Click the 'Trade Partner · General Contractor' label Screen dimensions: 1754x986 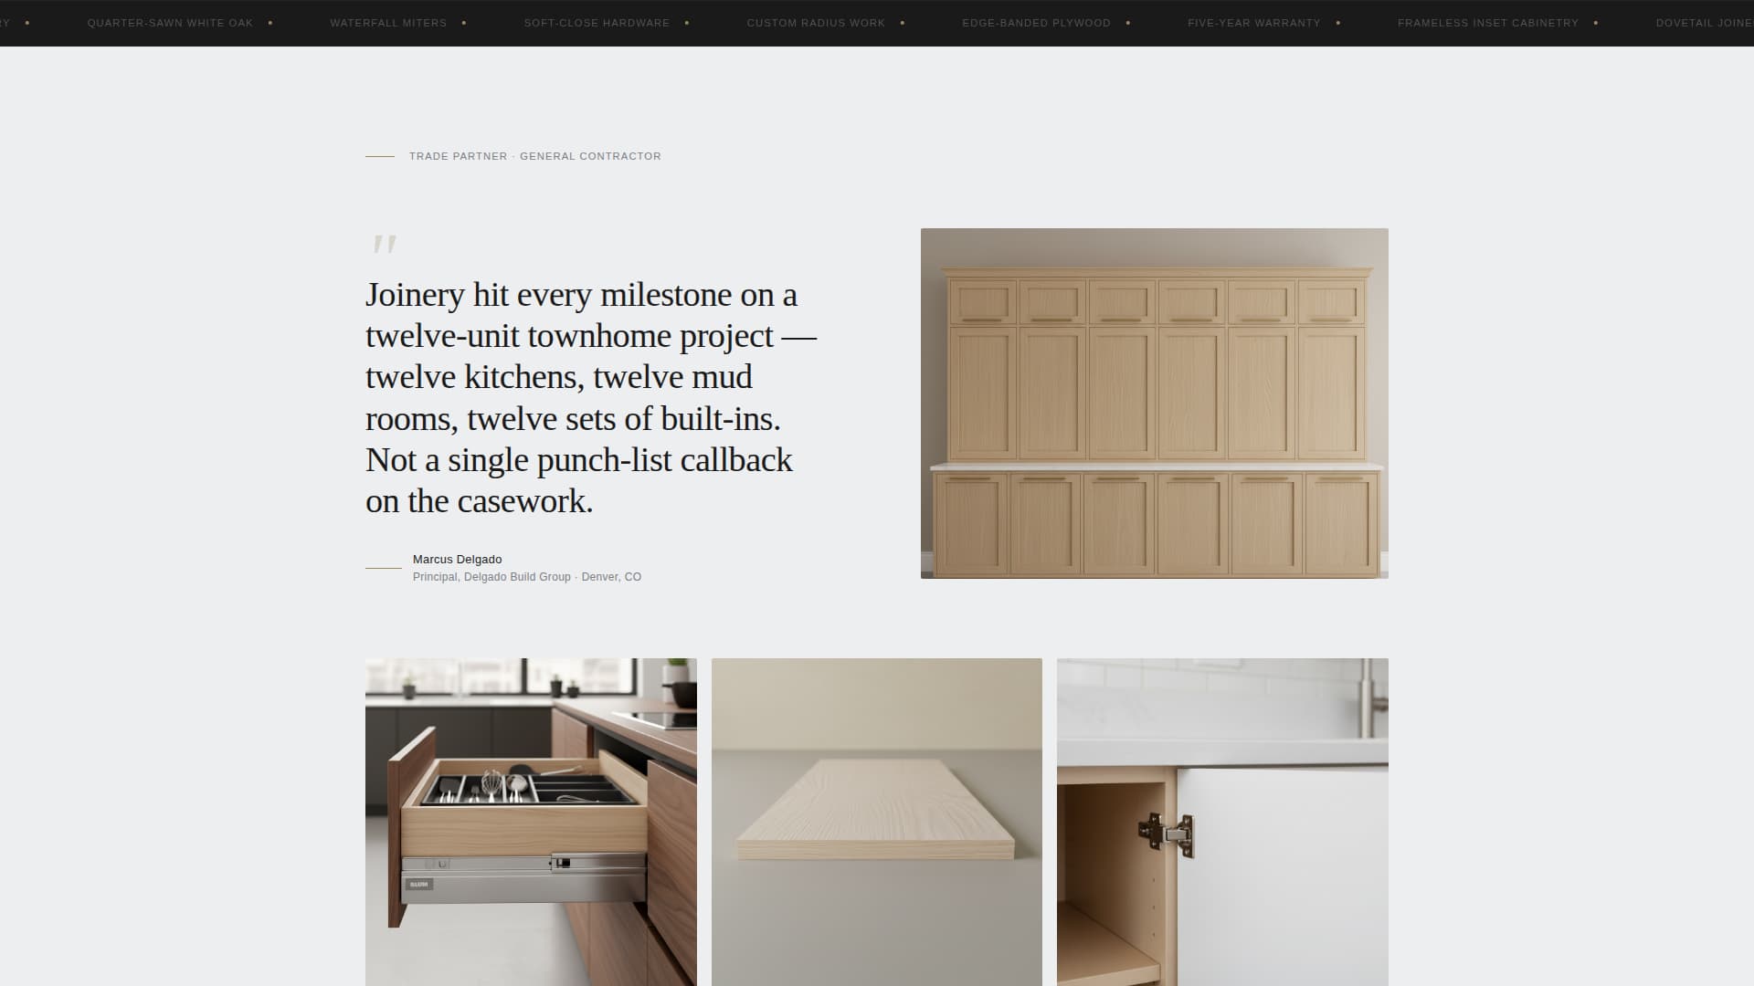[535, 156]
